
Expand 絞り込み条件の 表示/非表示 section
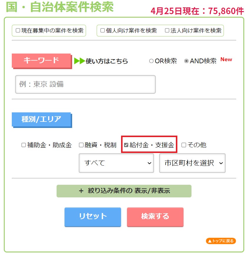124,191
